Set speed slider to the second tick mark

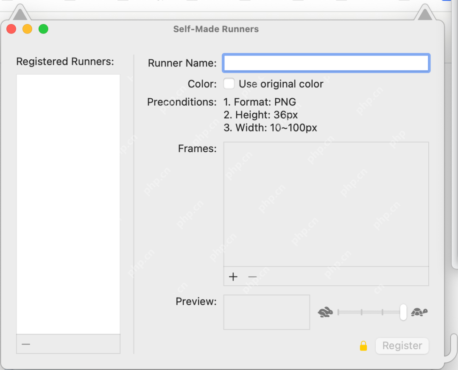point(361,312)
